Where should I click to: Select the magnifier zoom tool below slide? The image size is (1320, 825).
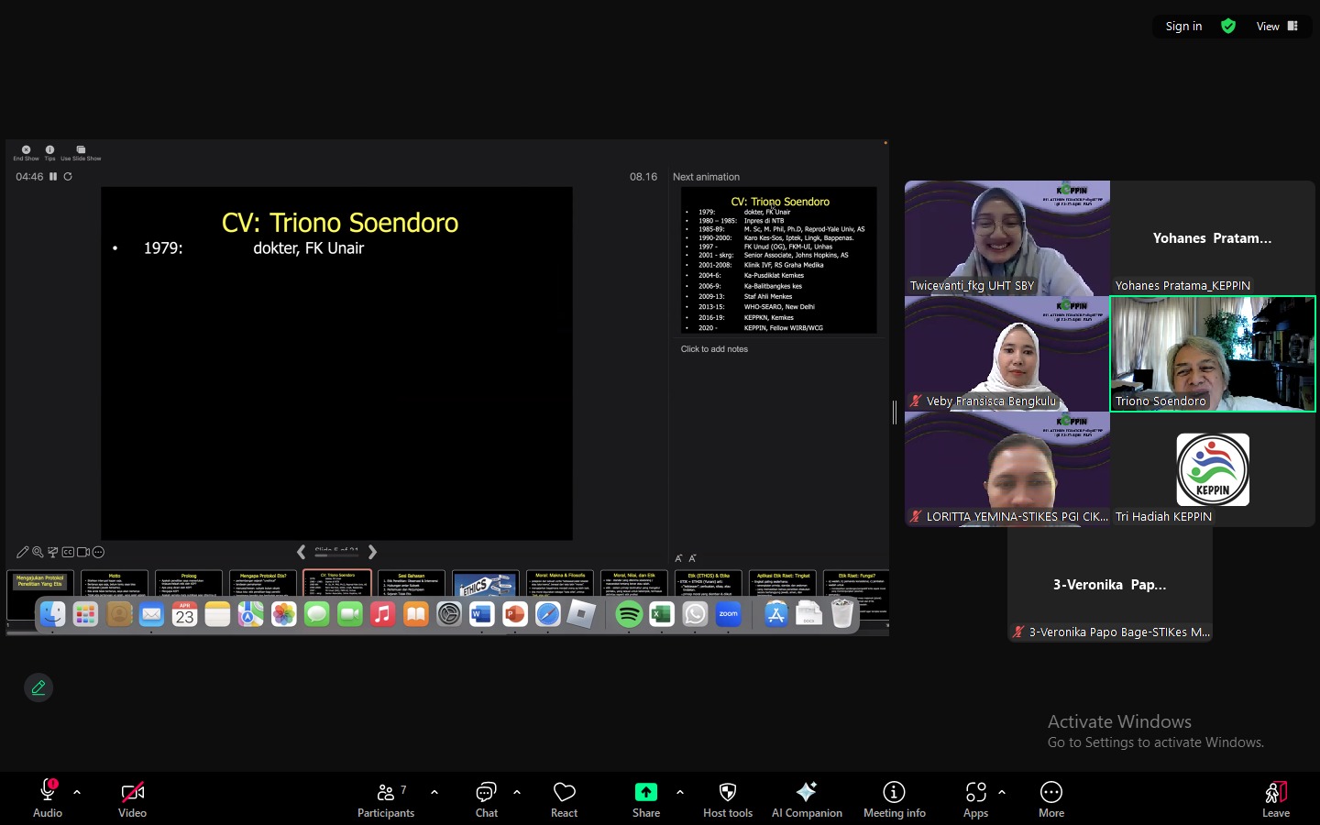[38, 552]
